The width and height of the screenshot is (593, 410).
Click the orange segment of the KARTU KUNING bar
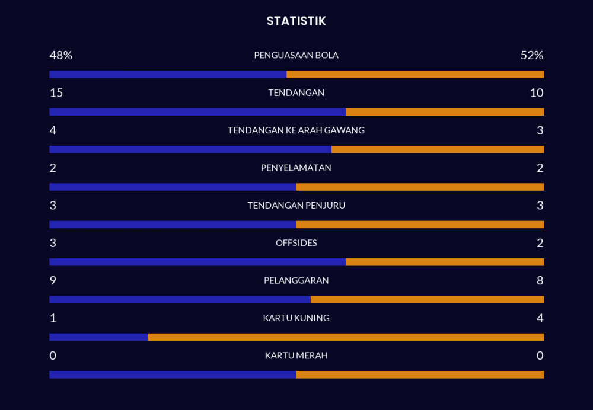coord(346,337)
